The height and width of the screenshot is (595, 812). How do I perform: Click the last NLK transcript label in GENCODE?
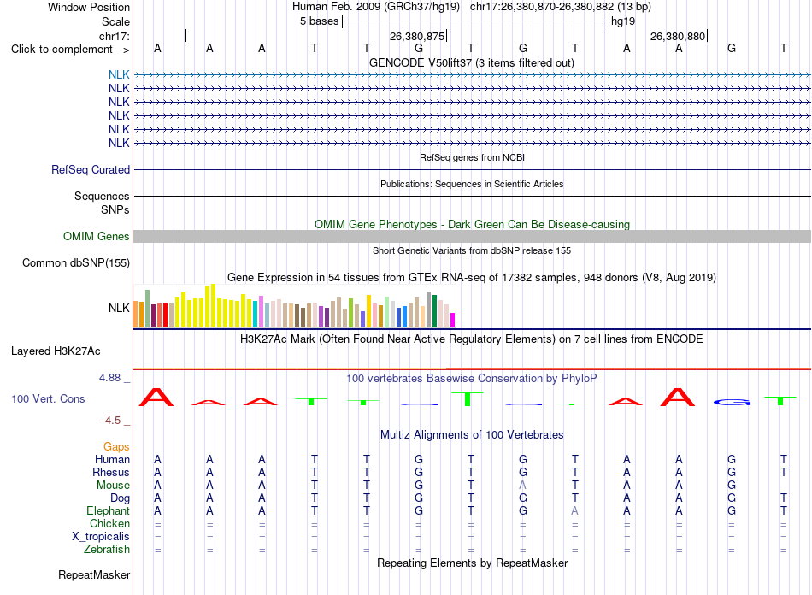(119, 143)
